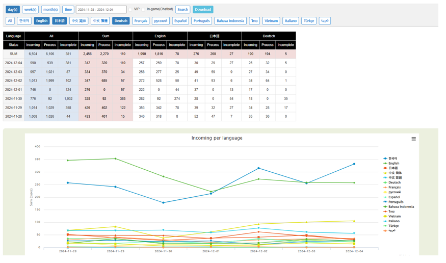Enable the Español language filter
The width and height of the screenshot is (446, 263).
pos(180,21)
